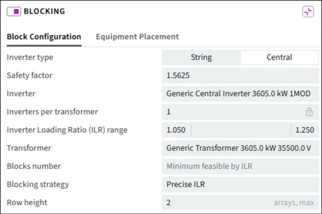This screenshot has height=214, width=322.
Task: Click the Safety factor 1.5625 field
Action: tap(240, 75)
